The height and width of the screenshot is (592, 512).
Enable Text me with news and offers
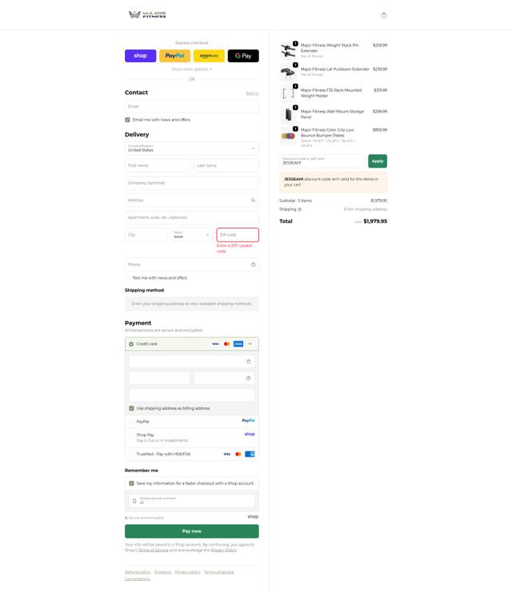pos(127,278)
